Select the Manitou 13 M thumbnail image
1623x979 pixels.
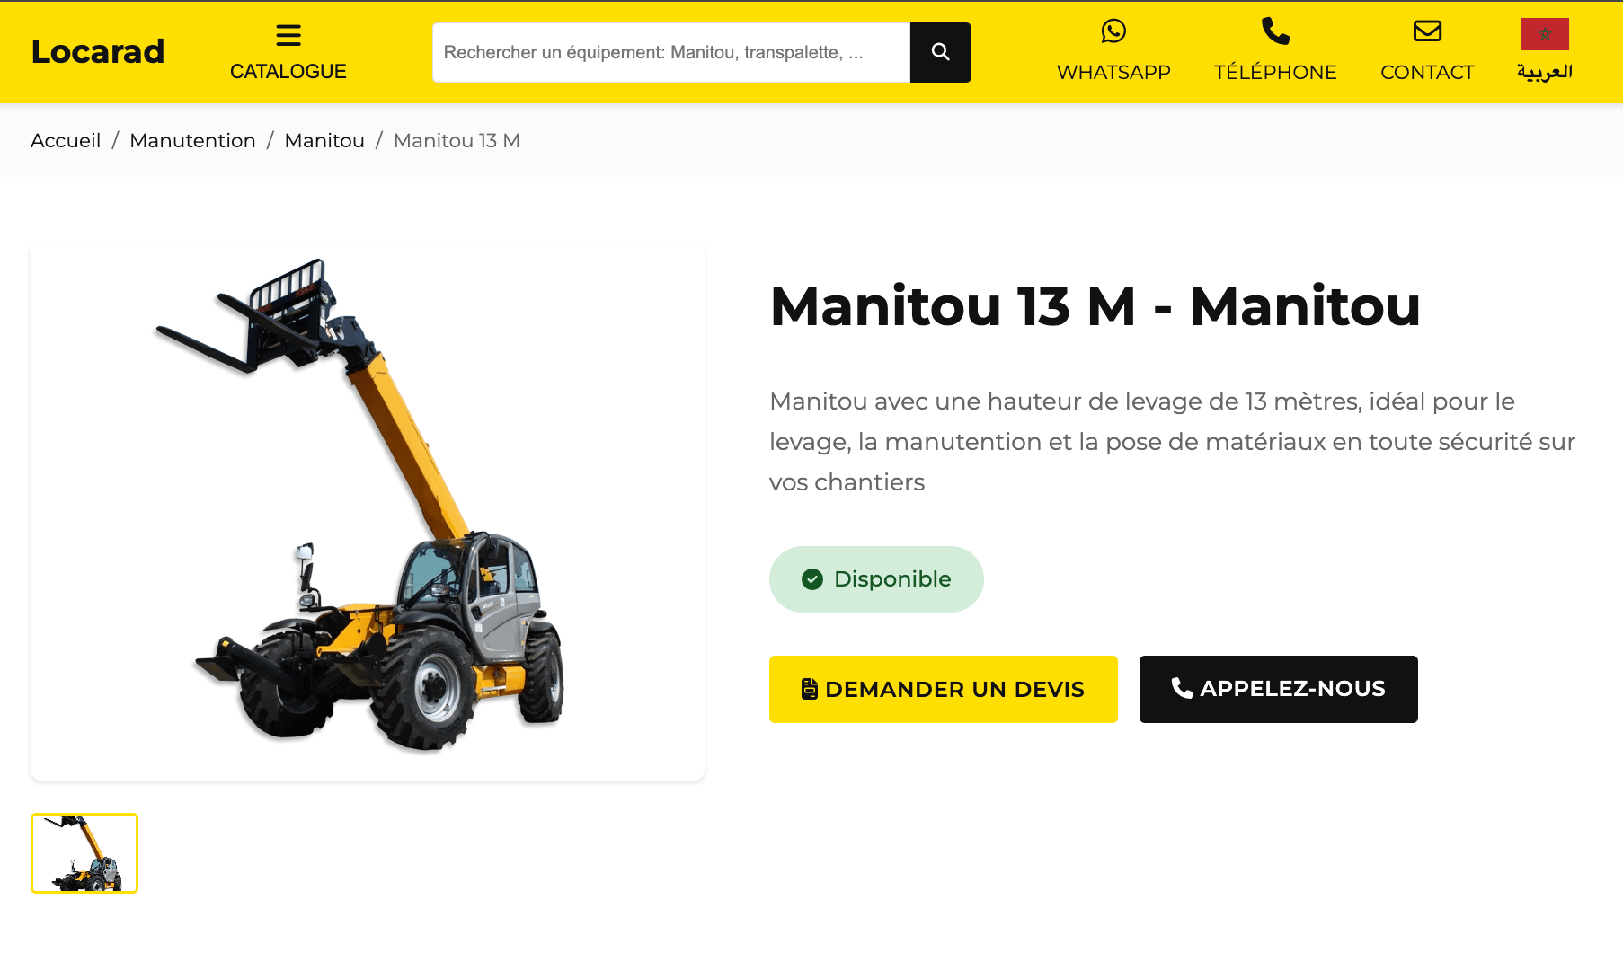[x=84, y=853]
